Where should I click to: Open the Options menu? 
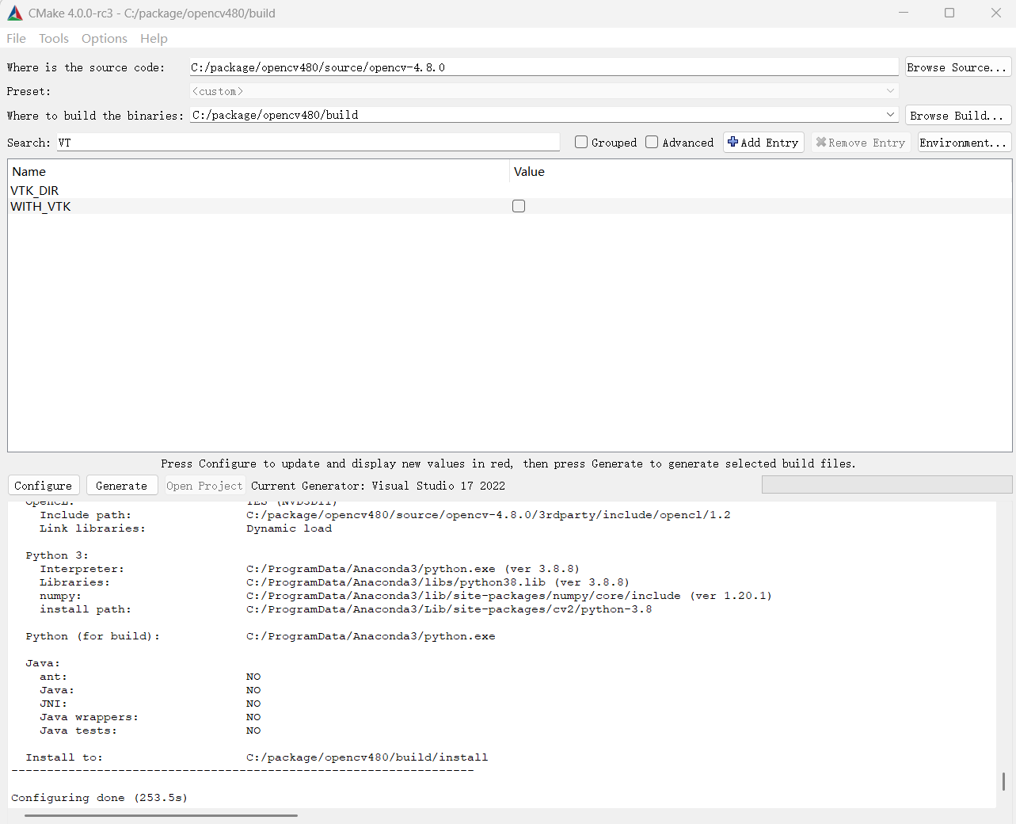click(105, 38)
